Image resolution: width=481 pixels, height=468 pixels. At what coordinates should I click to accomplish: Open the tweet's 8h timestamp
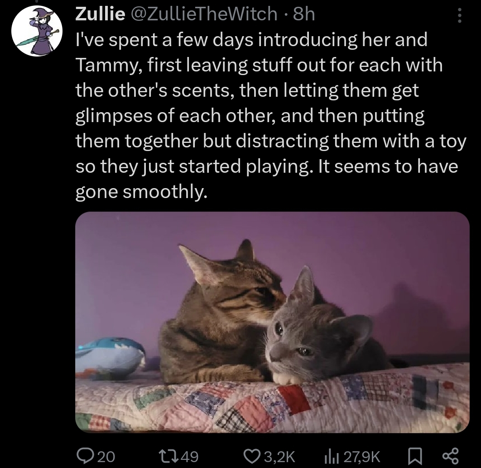coord(304,14)
